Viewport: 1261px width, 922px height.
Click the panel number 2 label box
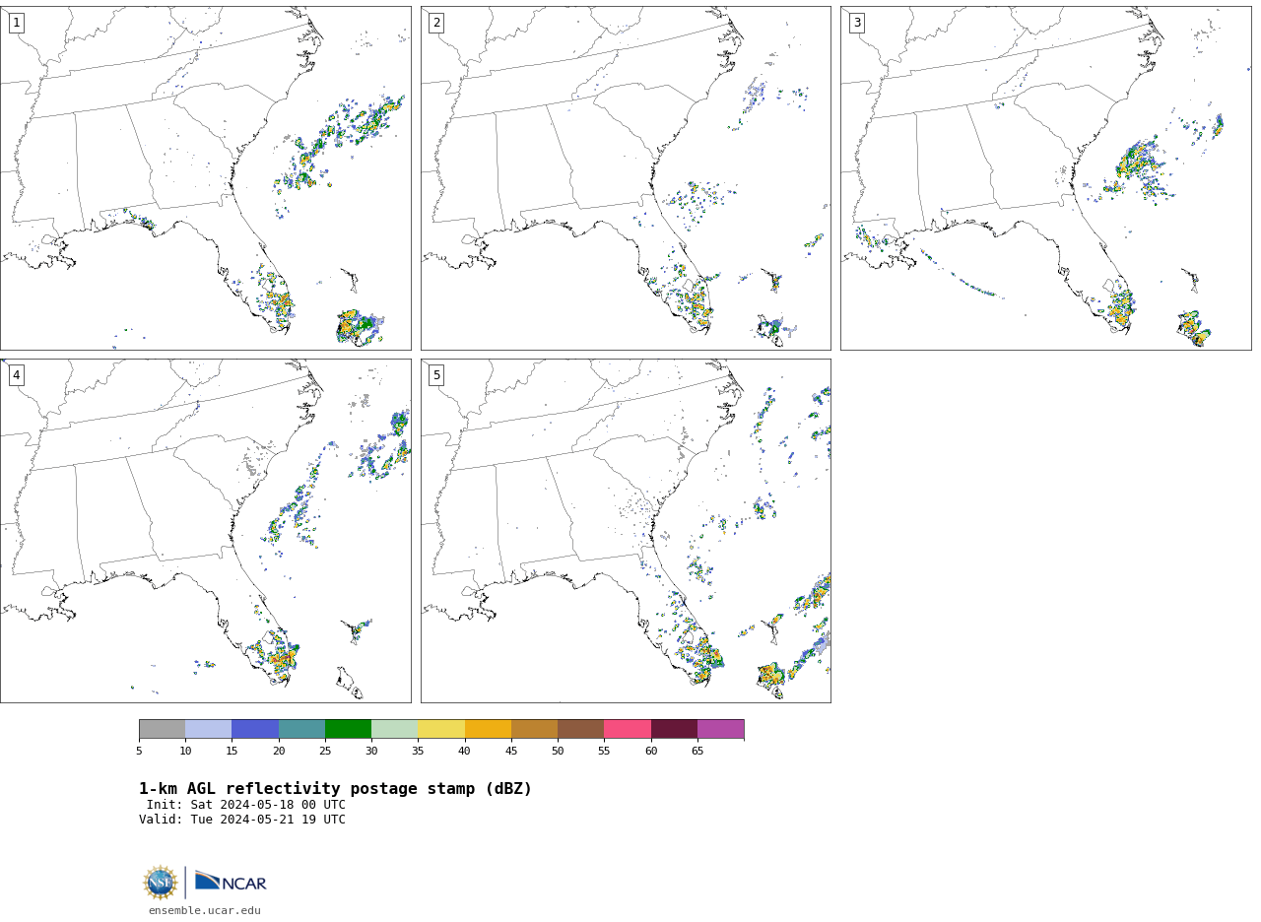(436, 23)
